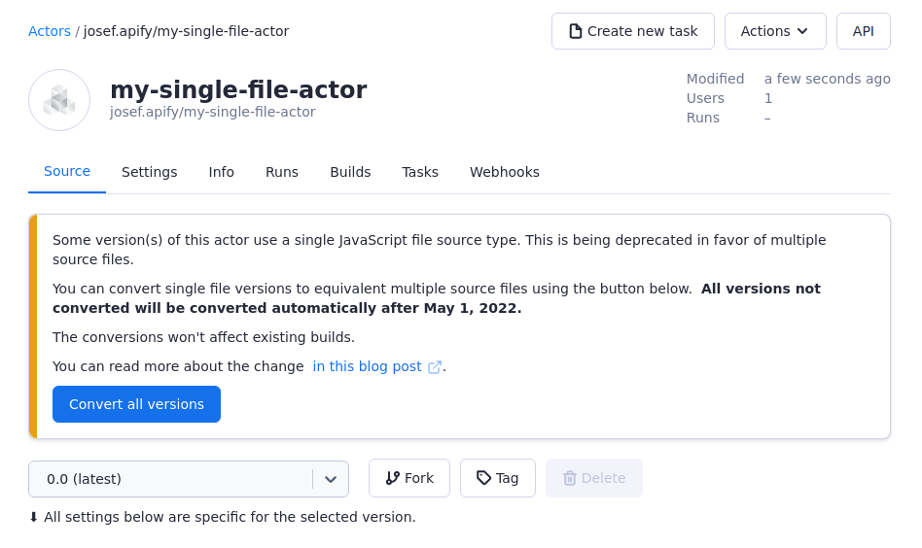Click Convert all versions button
Image resolution: width=922 pixels, height=548 pixels.
point(136,404)
